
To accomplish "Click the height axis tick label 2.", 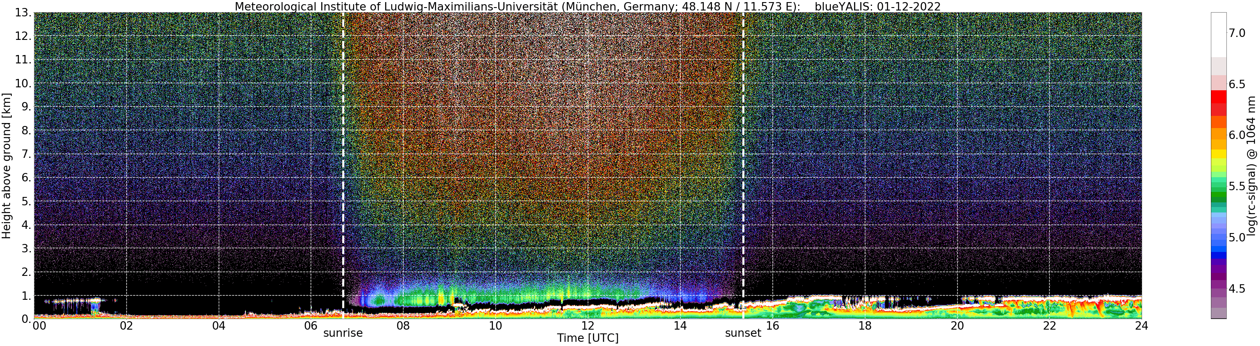I will click(26, 272).
